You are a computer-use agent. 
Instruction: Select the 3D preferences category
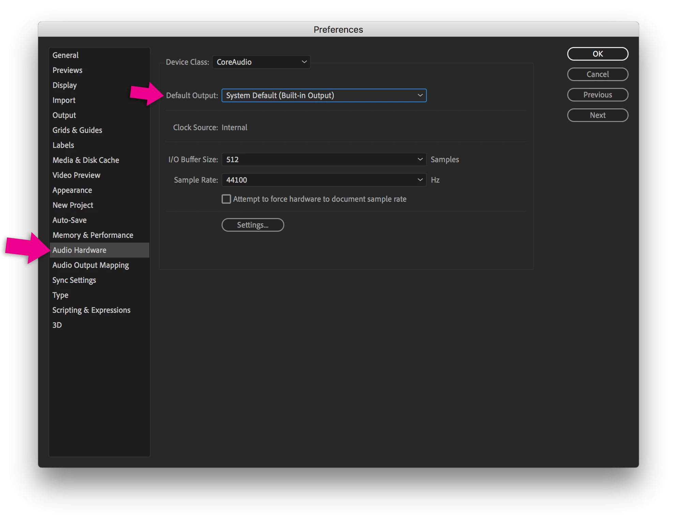(x=57, y=325)
